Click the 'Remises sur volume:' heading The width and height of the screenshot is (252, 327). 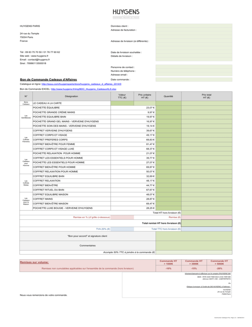point(34,262)
